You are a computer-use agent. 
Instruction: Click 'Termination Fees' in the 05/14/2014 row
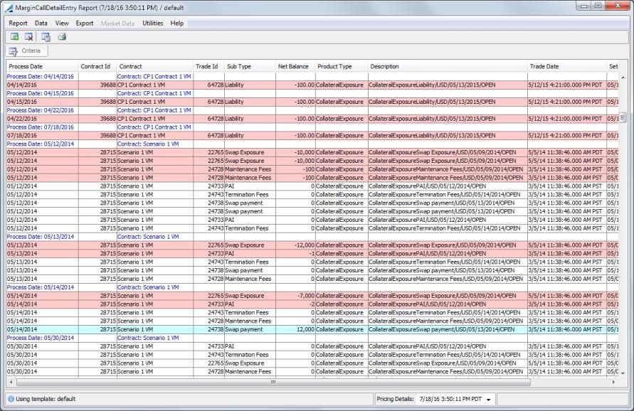point(247,313)
